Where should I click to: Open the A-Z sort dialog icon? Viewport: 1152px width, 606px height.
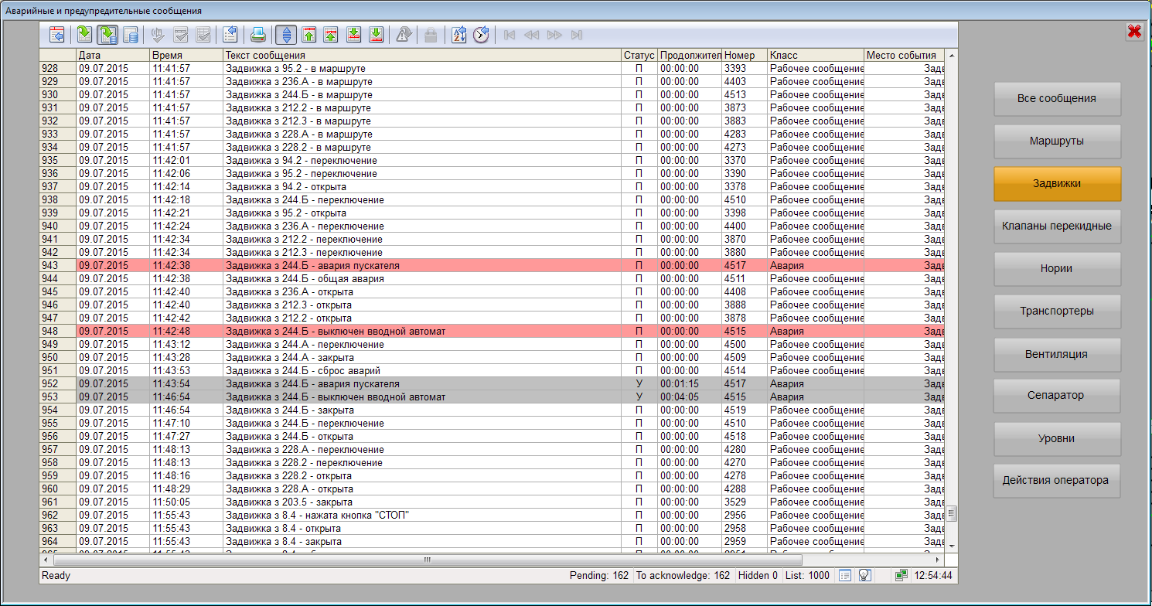[x=458, y=34]
